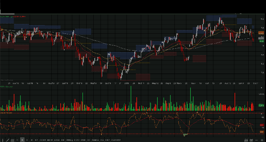Close the volume panel with its X
The width and height of the screenshot is (266, 142).
click(x=261, y=88)
